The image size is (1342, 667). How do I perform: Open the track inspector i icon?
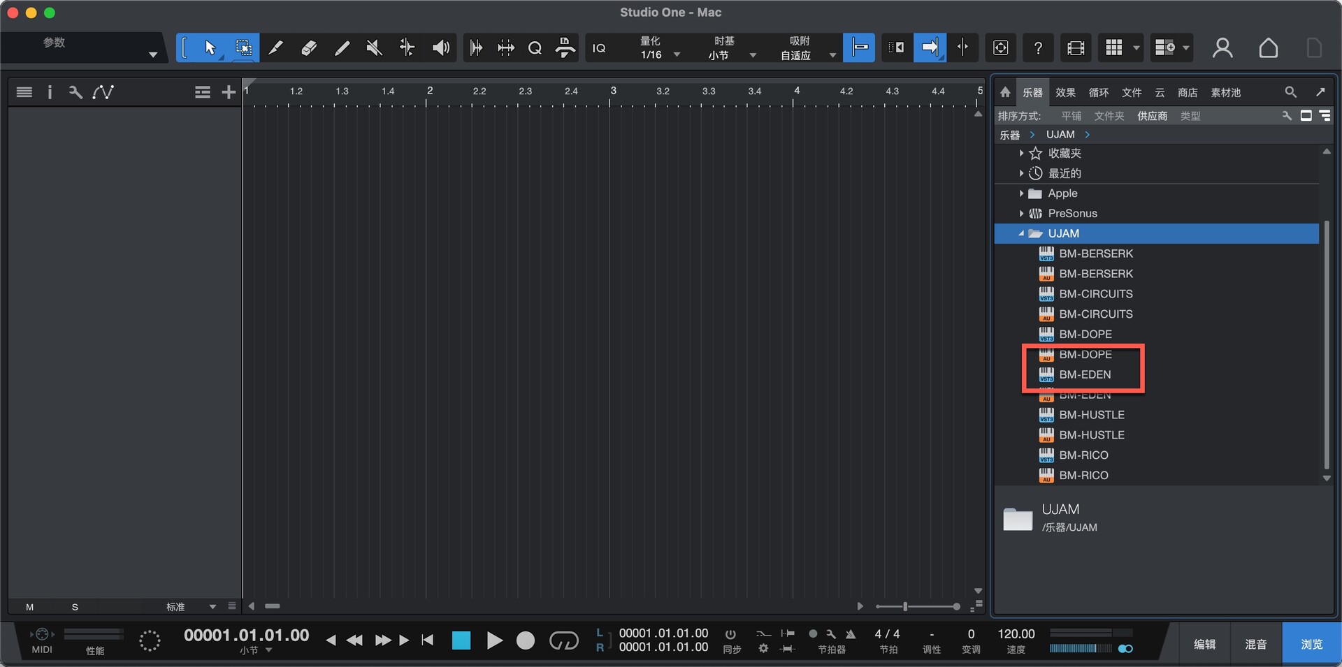point(50,91)
